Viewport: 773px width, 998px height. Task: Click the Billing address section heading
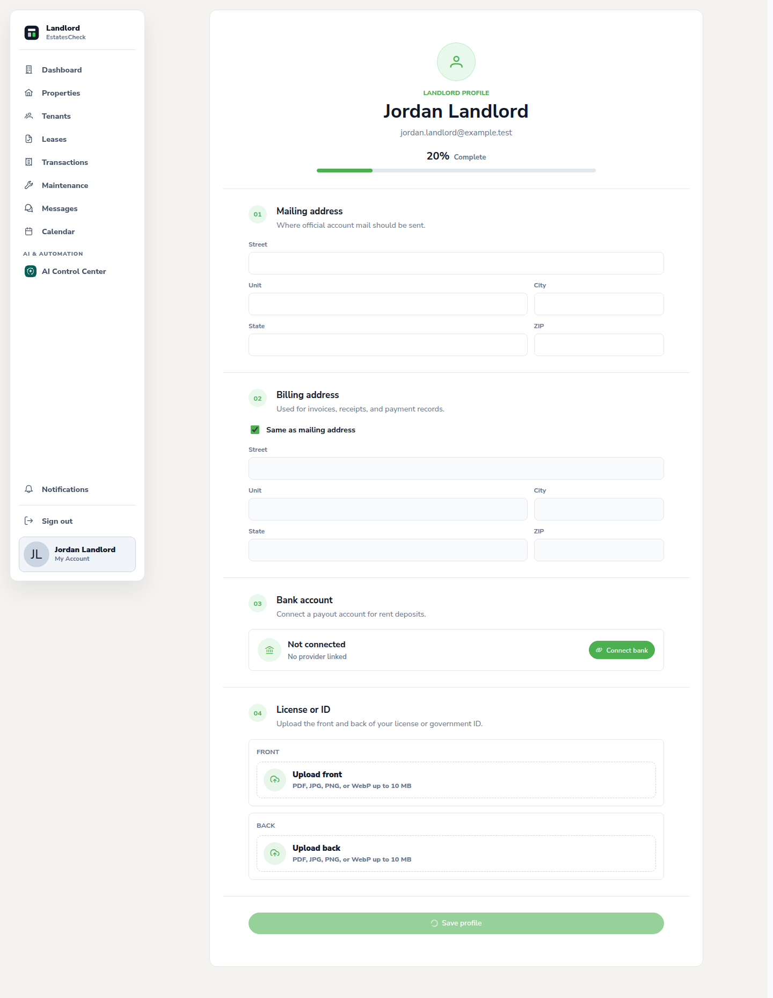308,395
